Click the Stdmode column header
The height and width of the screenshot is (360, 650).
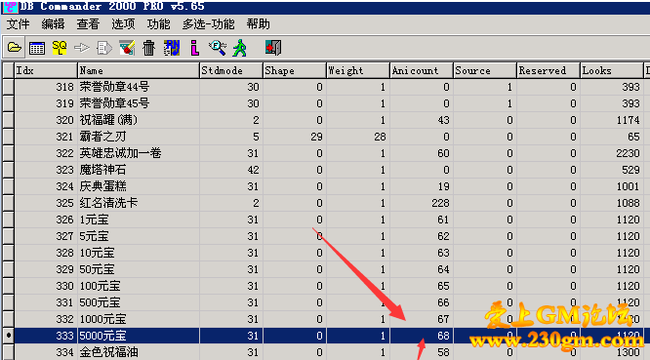tap(231, 70)
